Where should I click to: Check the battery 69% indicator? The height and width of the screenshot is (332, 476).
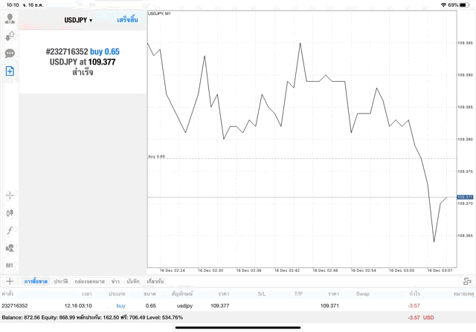click(459, 5)
